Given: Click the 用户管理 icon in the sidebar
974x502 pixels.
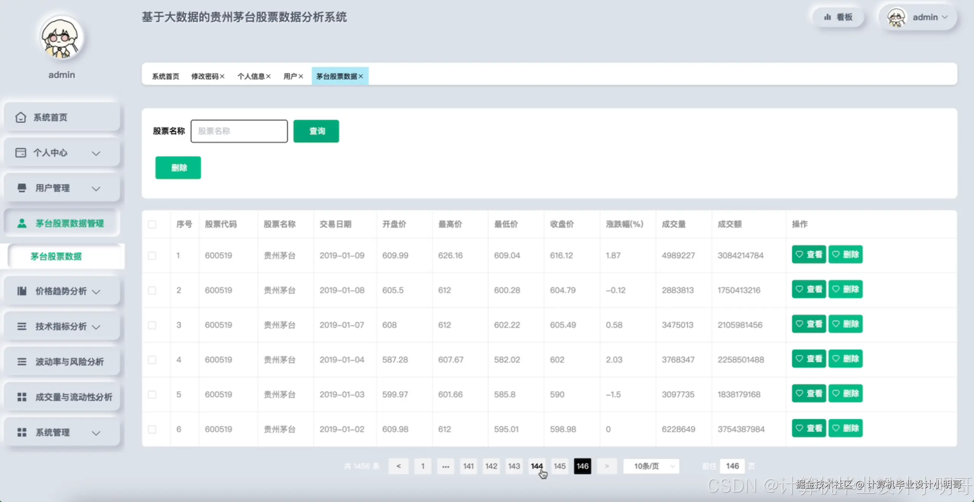Looking at the screenshot, I should pyautogui.click(x=22, y=188).
